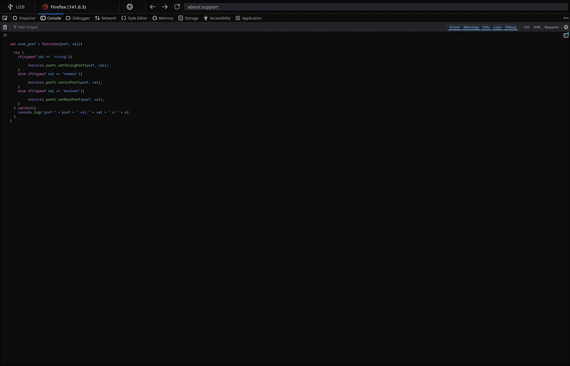Click the element picker icon
Screen dimensions: 570x366
[5, 18]
